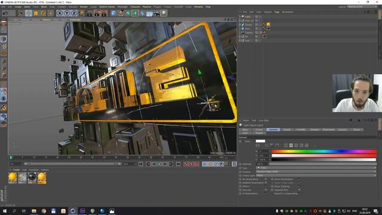Select the first yellow material thumbnail
The image size is (382, 215).
pos(13,178)
